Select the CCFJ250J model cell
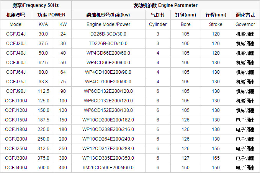Screen dimensions: 260x173 (16, 149)
